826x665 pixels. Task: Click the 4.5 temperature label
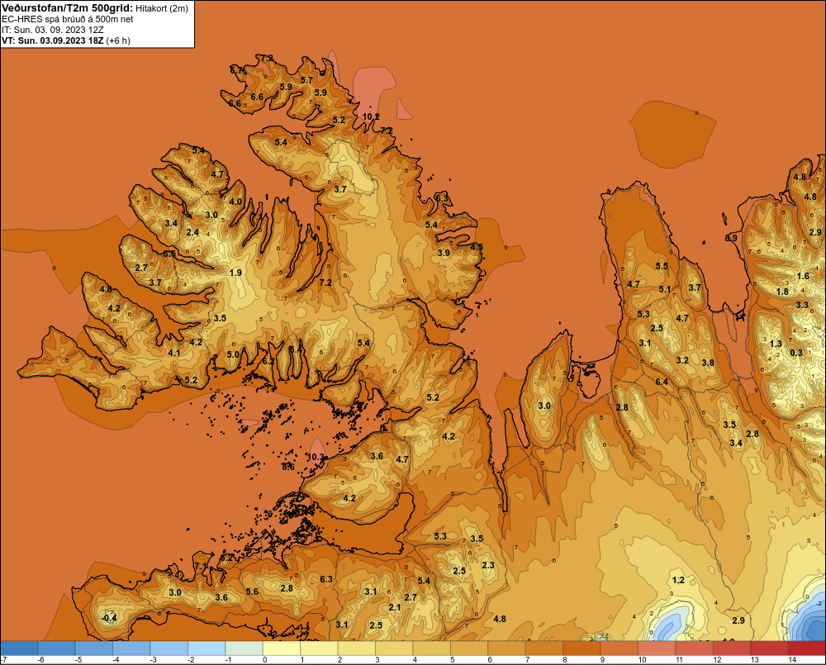click(x=477, y=247)
